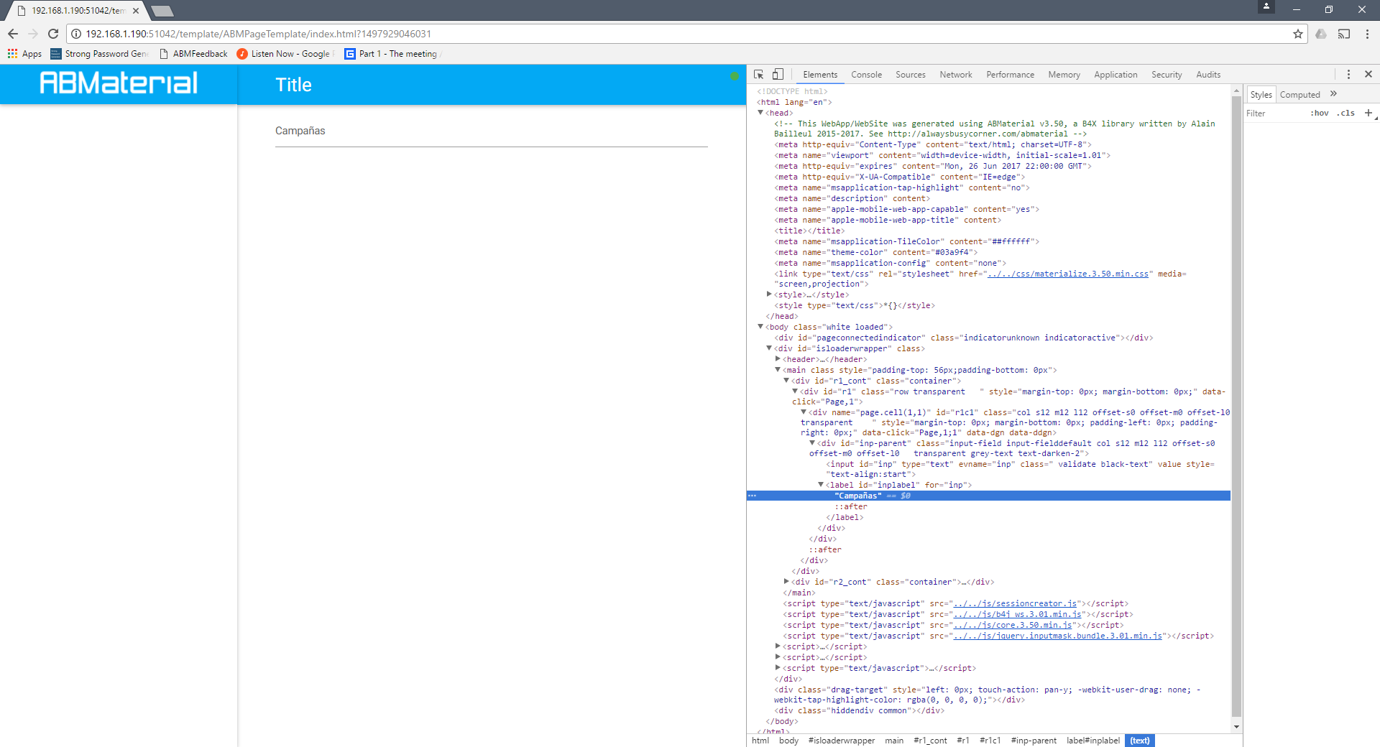1380x747 pixels.
Task: Bookmark this page with the star icon
Action: click(1298, 34)
